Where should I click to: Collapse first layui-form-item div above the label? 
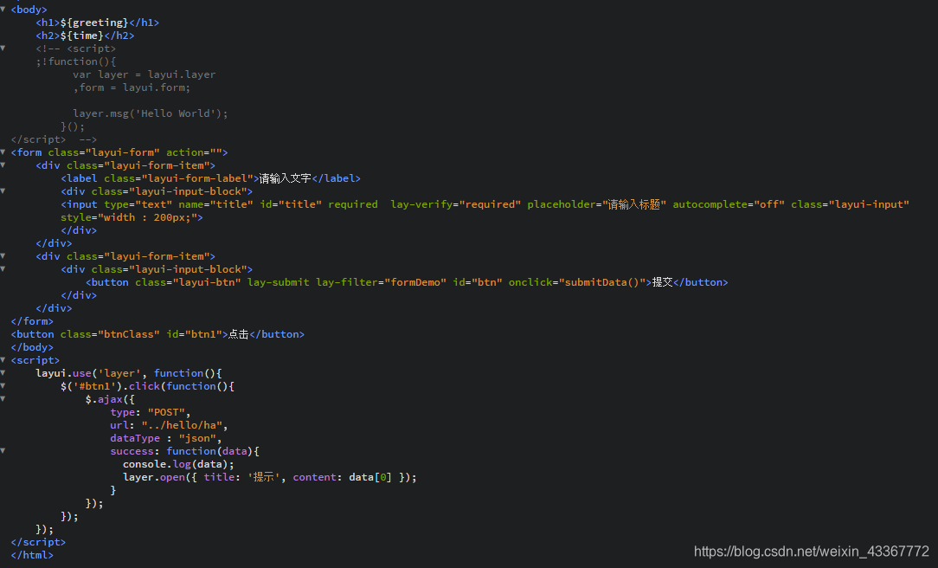[3, 165]
